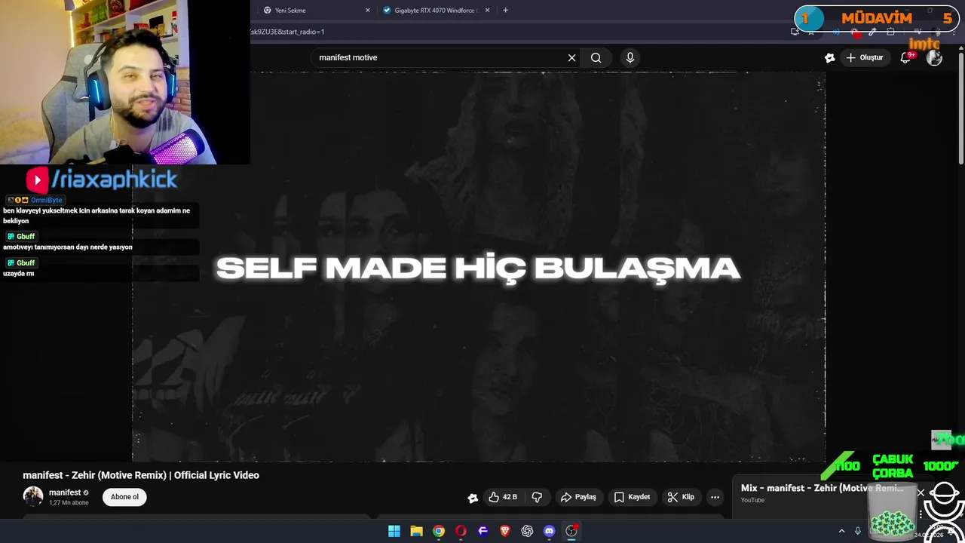Open the Mix - manifest - Zehir playlist header

click(x=822, y=488)
